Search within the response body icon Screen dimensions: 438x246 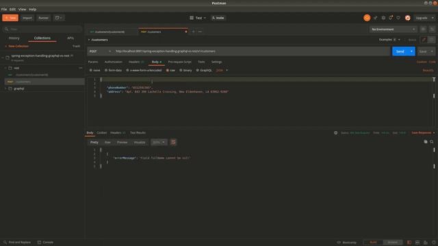coord(432,141)
